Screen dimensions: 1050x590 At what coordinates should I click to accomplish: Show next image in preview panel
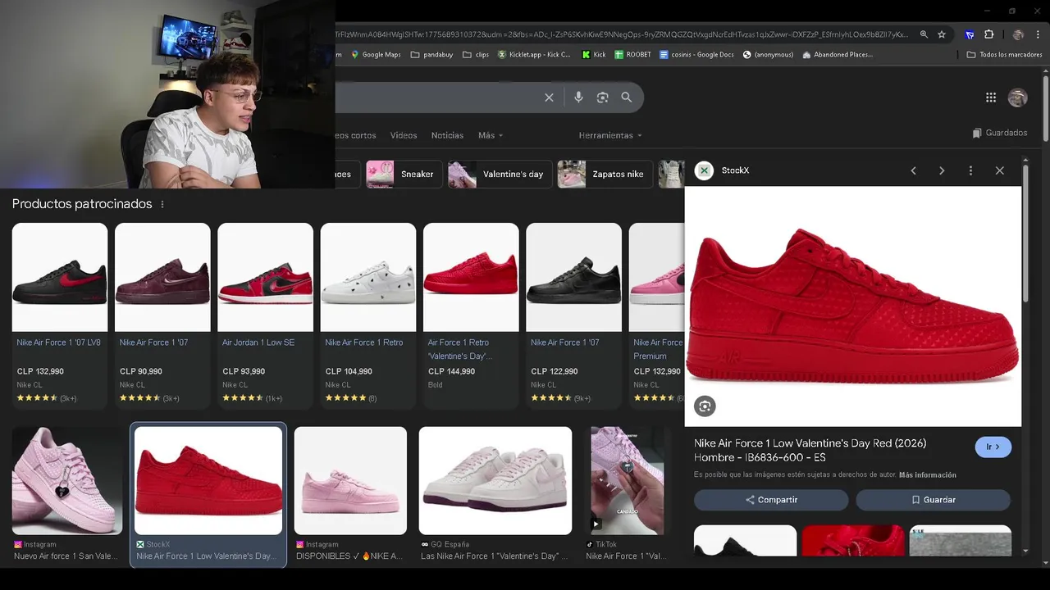[942, 170]
